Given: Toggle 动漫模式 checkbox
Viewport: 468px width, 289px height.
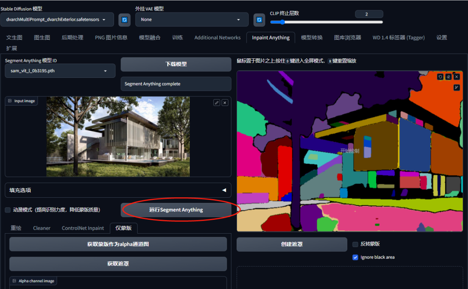Looking at the screenshot, I should [x=8, y=210].
